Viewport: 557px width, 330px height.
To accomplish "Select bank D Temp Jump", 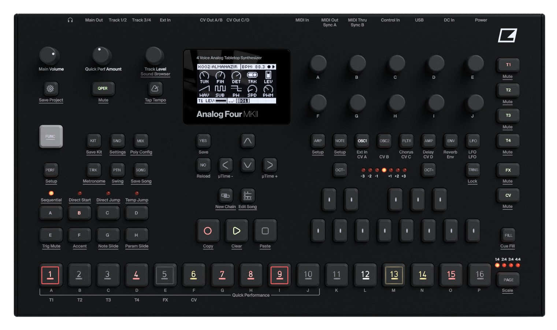I will point(136,213).
